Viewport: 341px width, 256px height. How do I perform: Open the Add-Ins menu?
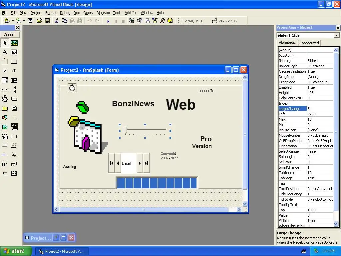pos(131,13)
